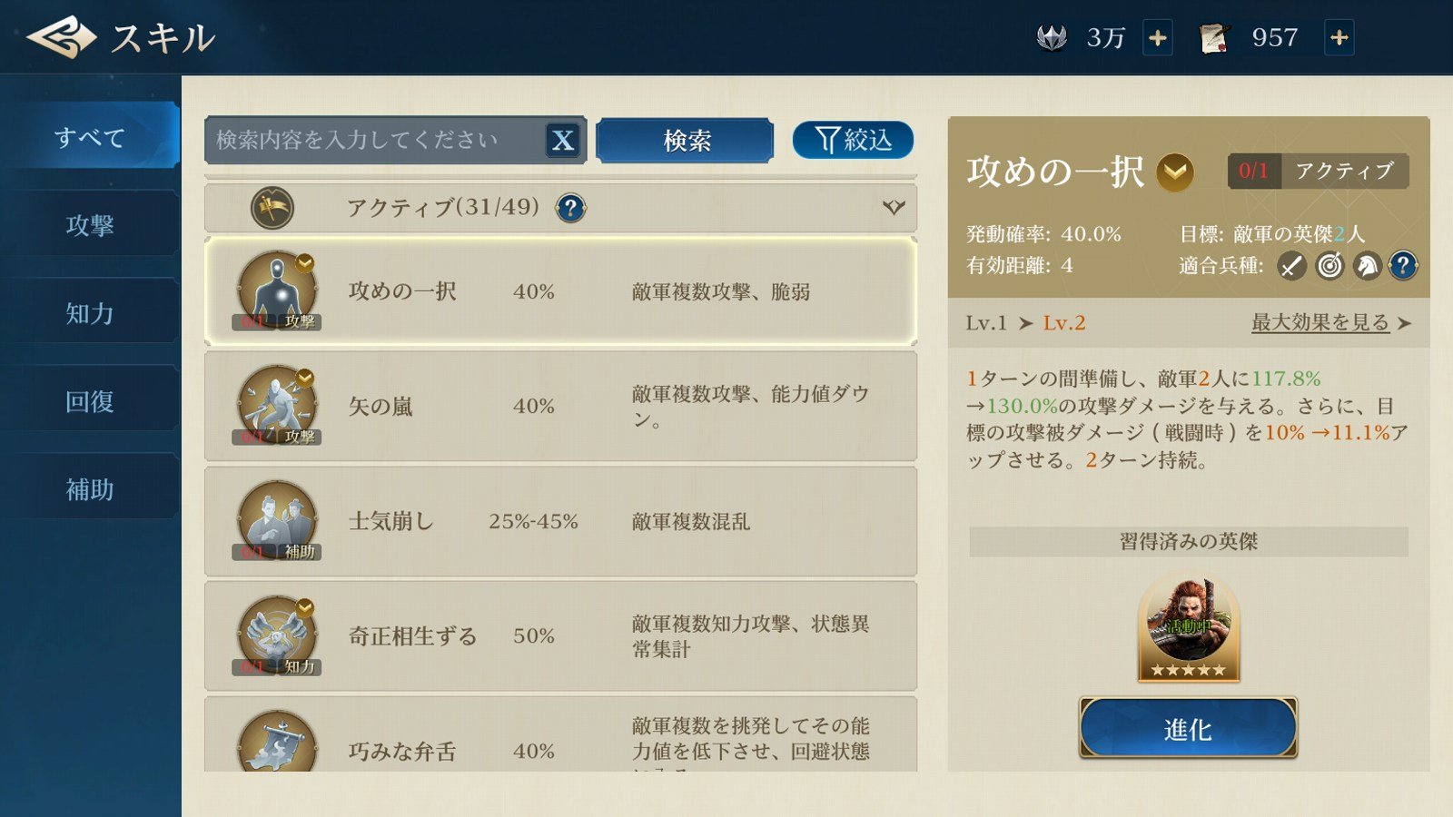Click the plus next to 957 scrolls
Screen dimensions: 1453x817
pos(1339,37)
